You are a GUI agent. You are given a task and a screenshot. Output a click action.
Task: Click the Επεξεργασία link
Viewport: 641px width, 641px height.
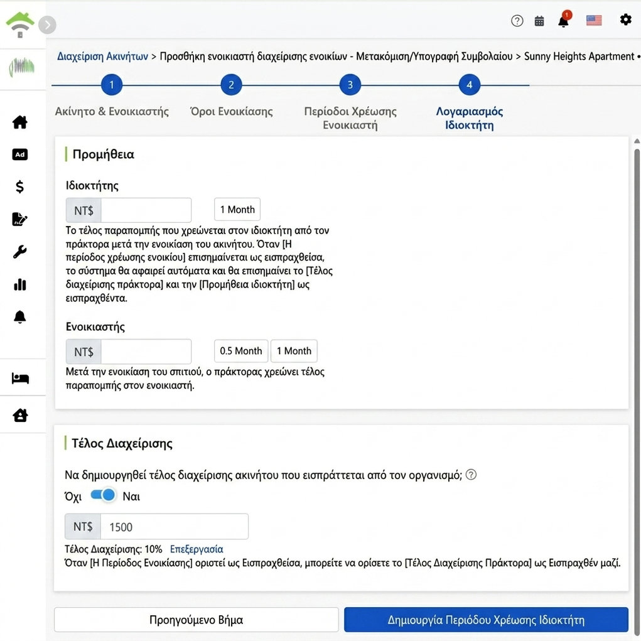point(197,549)
